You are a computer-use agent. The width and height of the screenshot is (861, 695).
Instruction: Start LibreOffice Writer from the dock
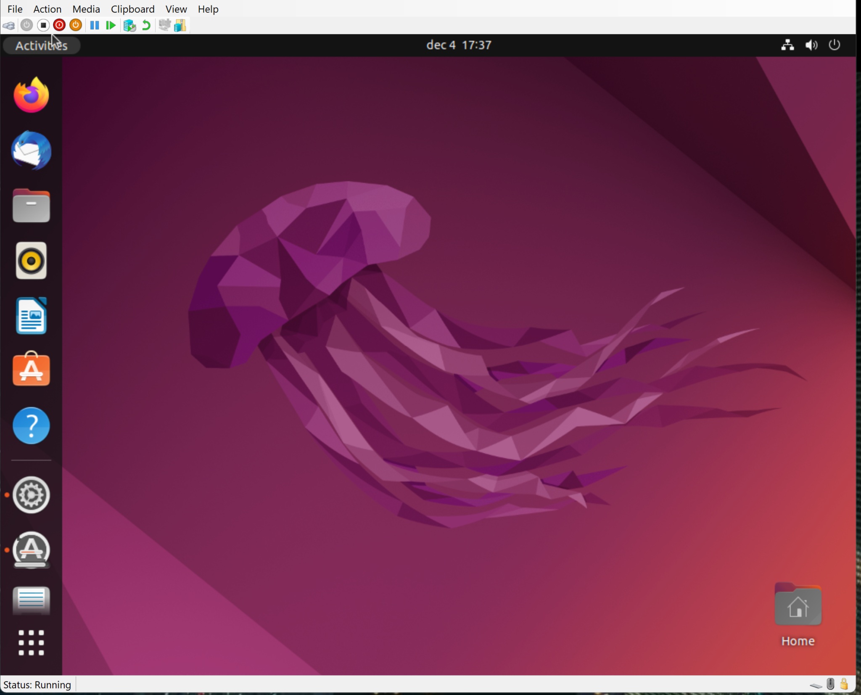coord(31,316)
